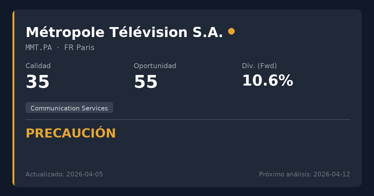Select the Calidad score value 35
The height and width of the screenshot is (196, 374).
coord(38,82)
